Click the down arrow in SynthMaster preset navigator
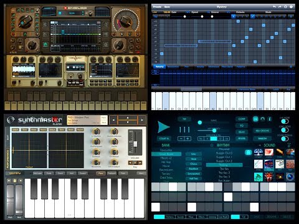Screen dimensions: 299x224 [x=128, y=123]
